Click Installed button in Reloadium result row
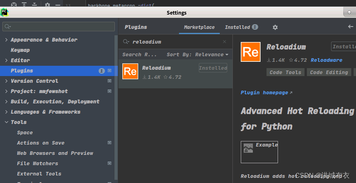The height and width of the screenshot is (183, 356). coord(213,68)
